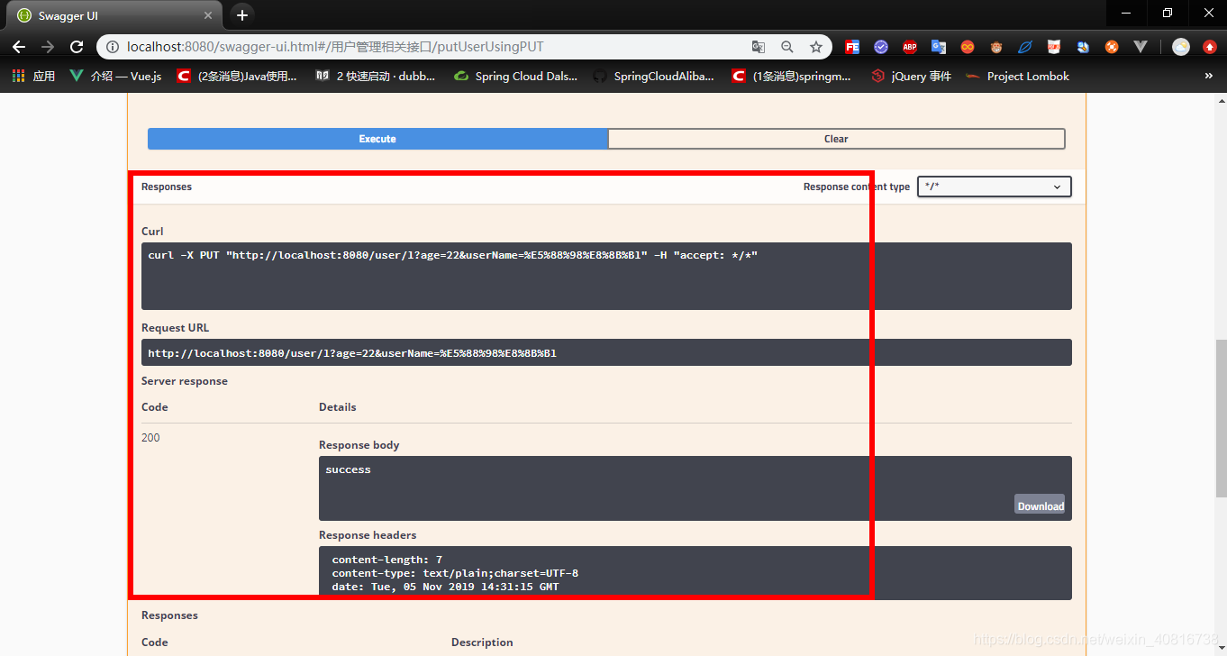Screen dimensions: 1227x656
Task: Open the blue leaf extension
Action: coord(1025,47)
